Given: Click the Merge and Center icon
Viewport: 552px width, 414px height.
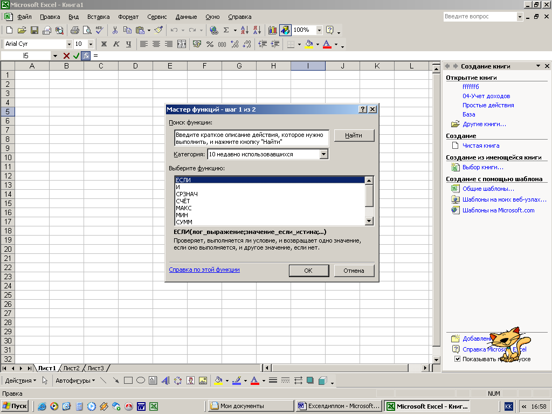Looking at the screenshot, I should pos(182,44).
